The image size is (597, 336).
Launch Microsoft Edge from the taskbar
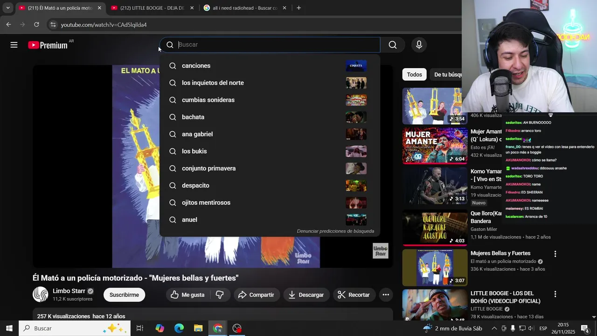tap(179, 329)
